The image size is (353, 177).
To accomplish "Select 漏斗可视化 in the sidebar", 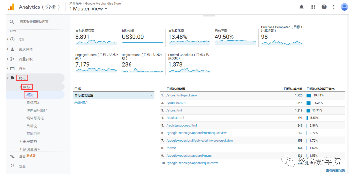I will 35,118.
